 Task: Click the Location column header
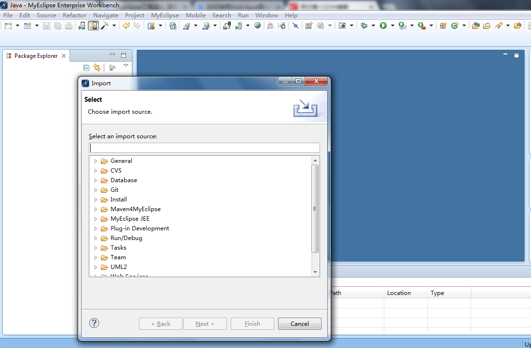click(405, 293)
